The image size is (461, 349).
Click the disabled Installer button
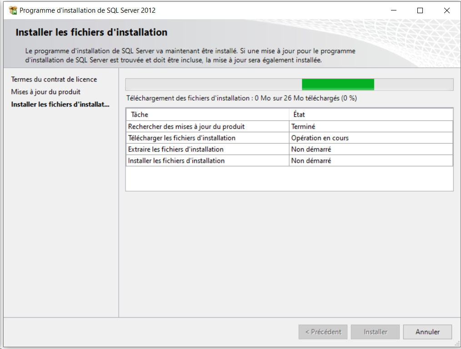(x=375, y=332)
